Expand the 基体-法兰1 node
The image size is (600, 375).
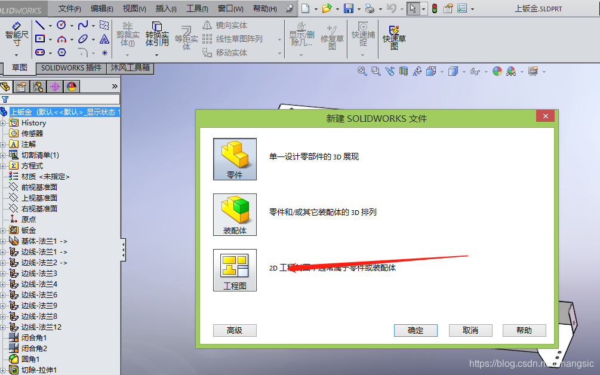(2, 241)
